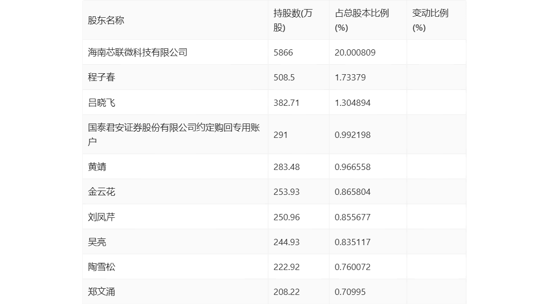Click the value 283.48
This screenshot has height=304, width=549.
pos(286,167)
